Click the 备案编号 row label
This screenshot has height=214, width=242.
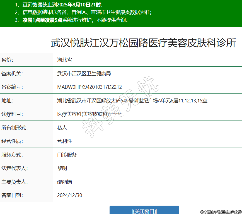tap(12, 87)
